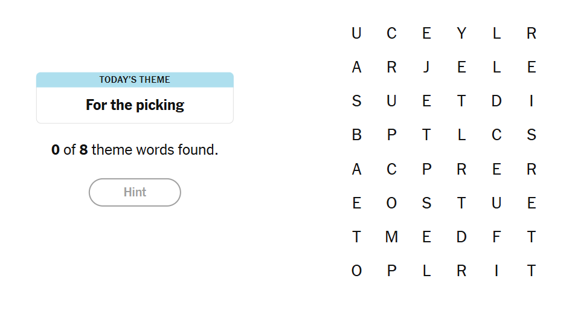The height and width of the screenshot is (313, 572).
Task: Select the letter Y tile
Action: pyautogui.click(x=461, y=34)
